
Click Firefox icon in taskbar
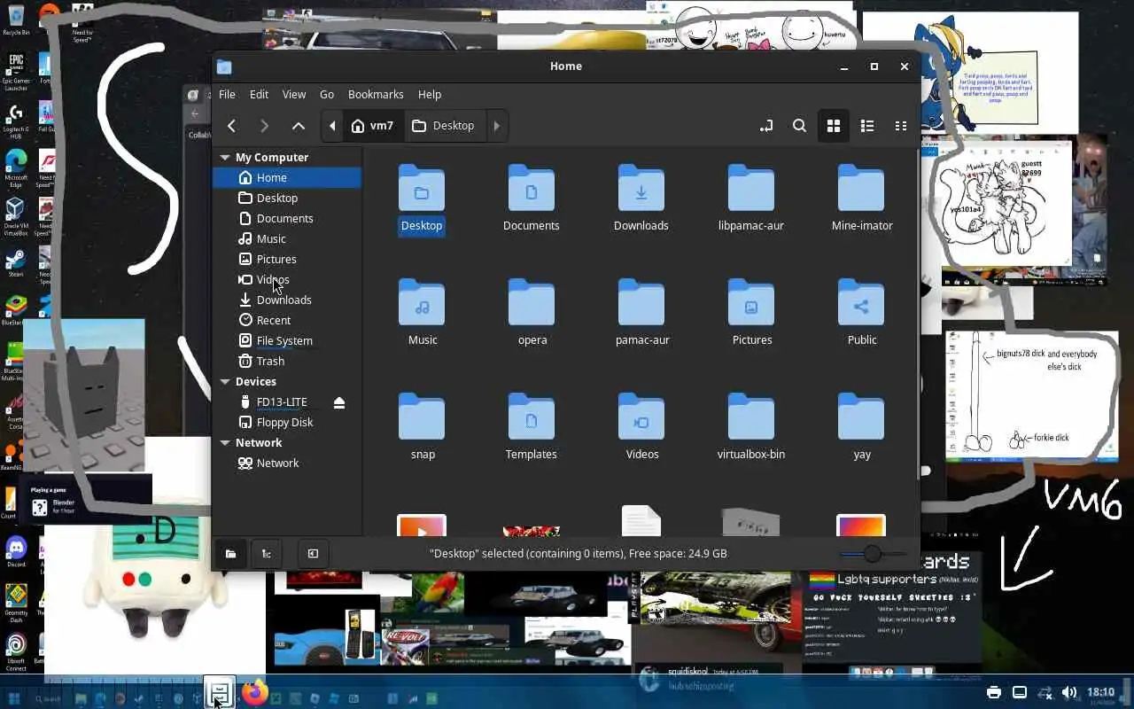pyautogui.click(x=254, y=693)
